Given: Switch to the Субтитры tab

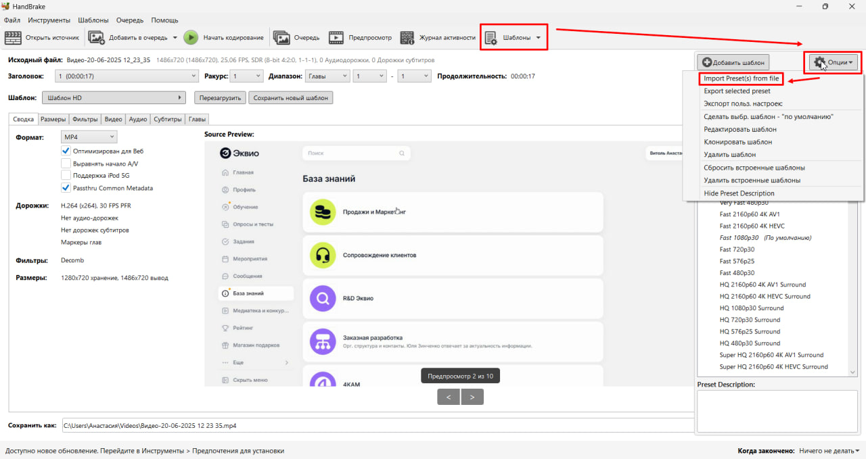Looking at the screenshot, I should pyautogui.click(x=168, y=120).
